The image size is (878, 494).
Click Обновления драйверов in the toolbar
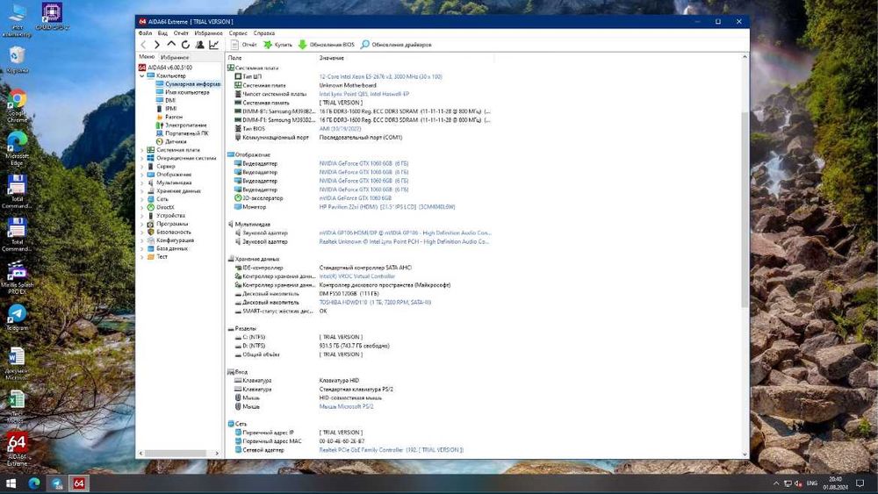396,45
